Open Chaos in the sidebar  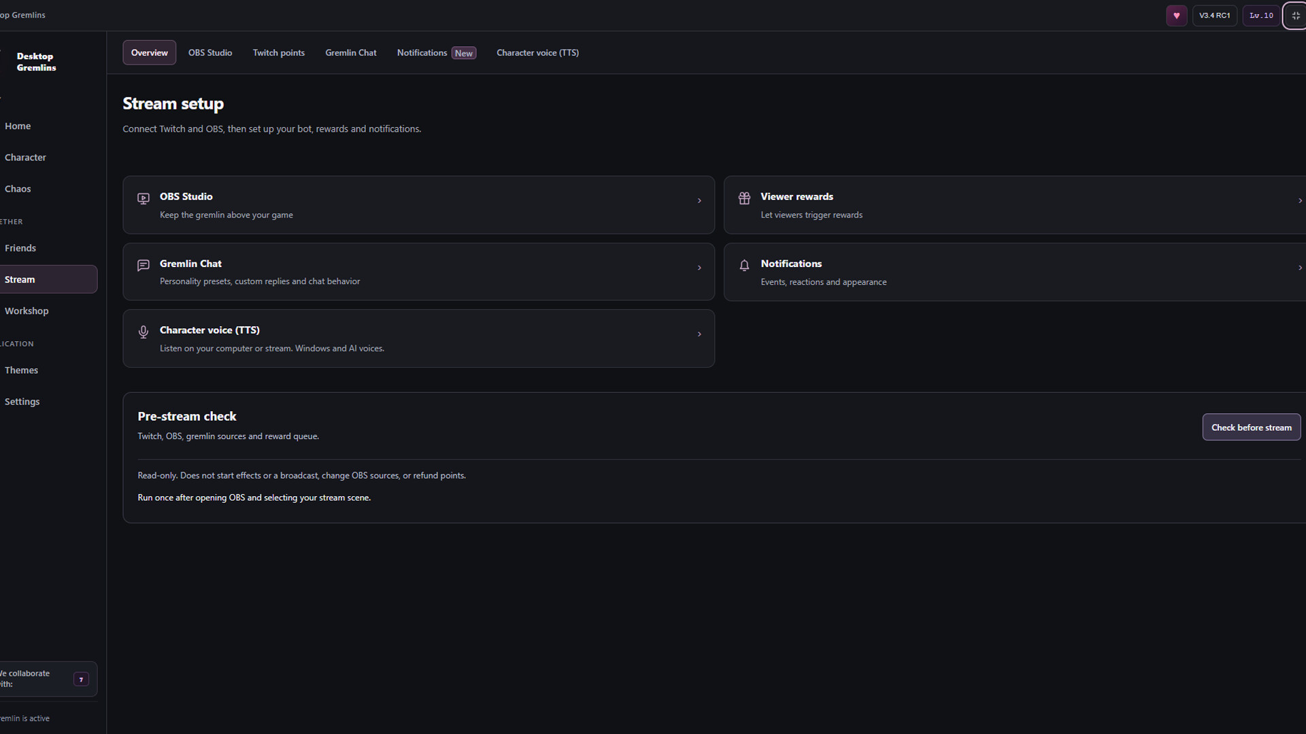pyautogui.click(x=18, y=188)
